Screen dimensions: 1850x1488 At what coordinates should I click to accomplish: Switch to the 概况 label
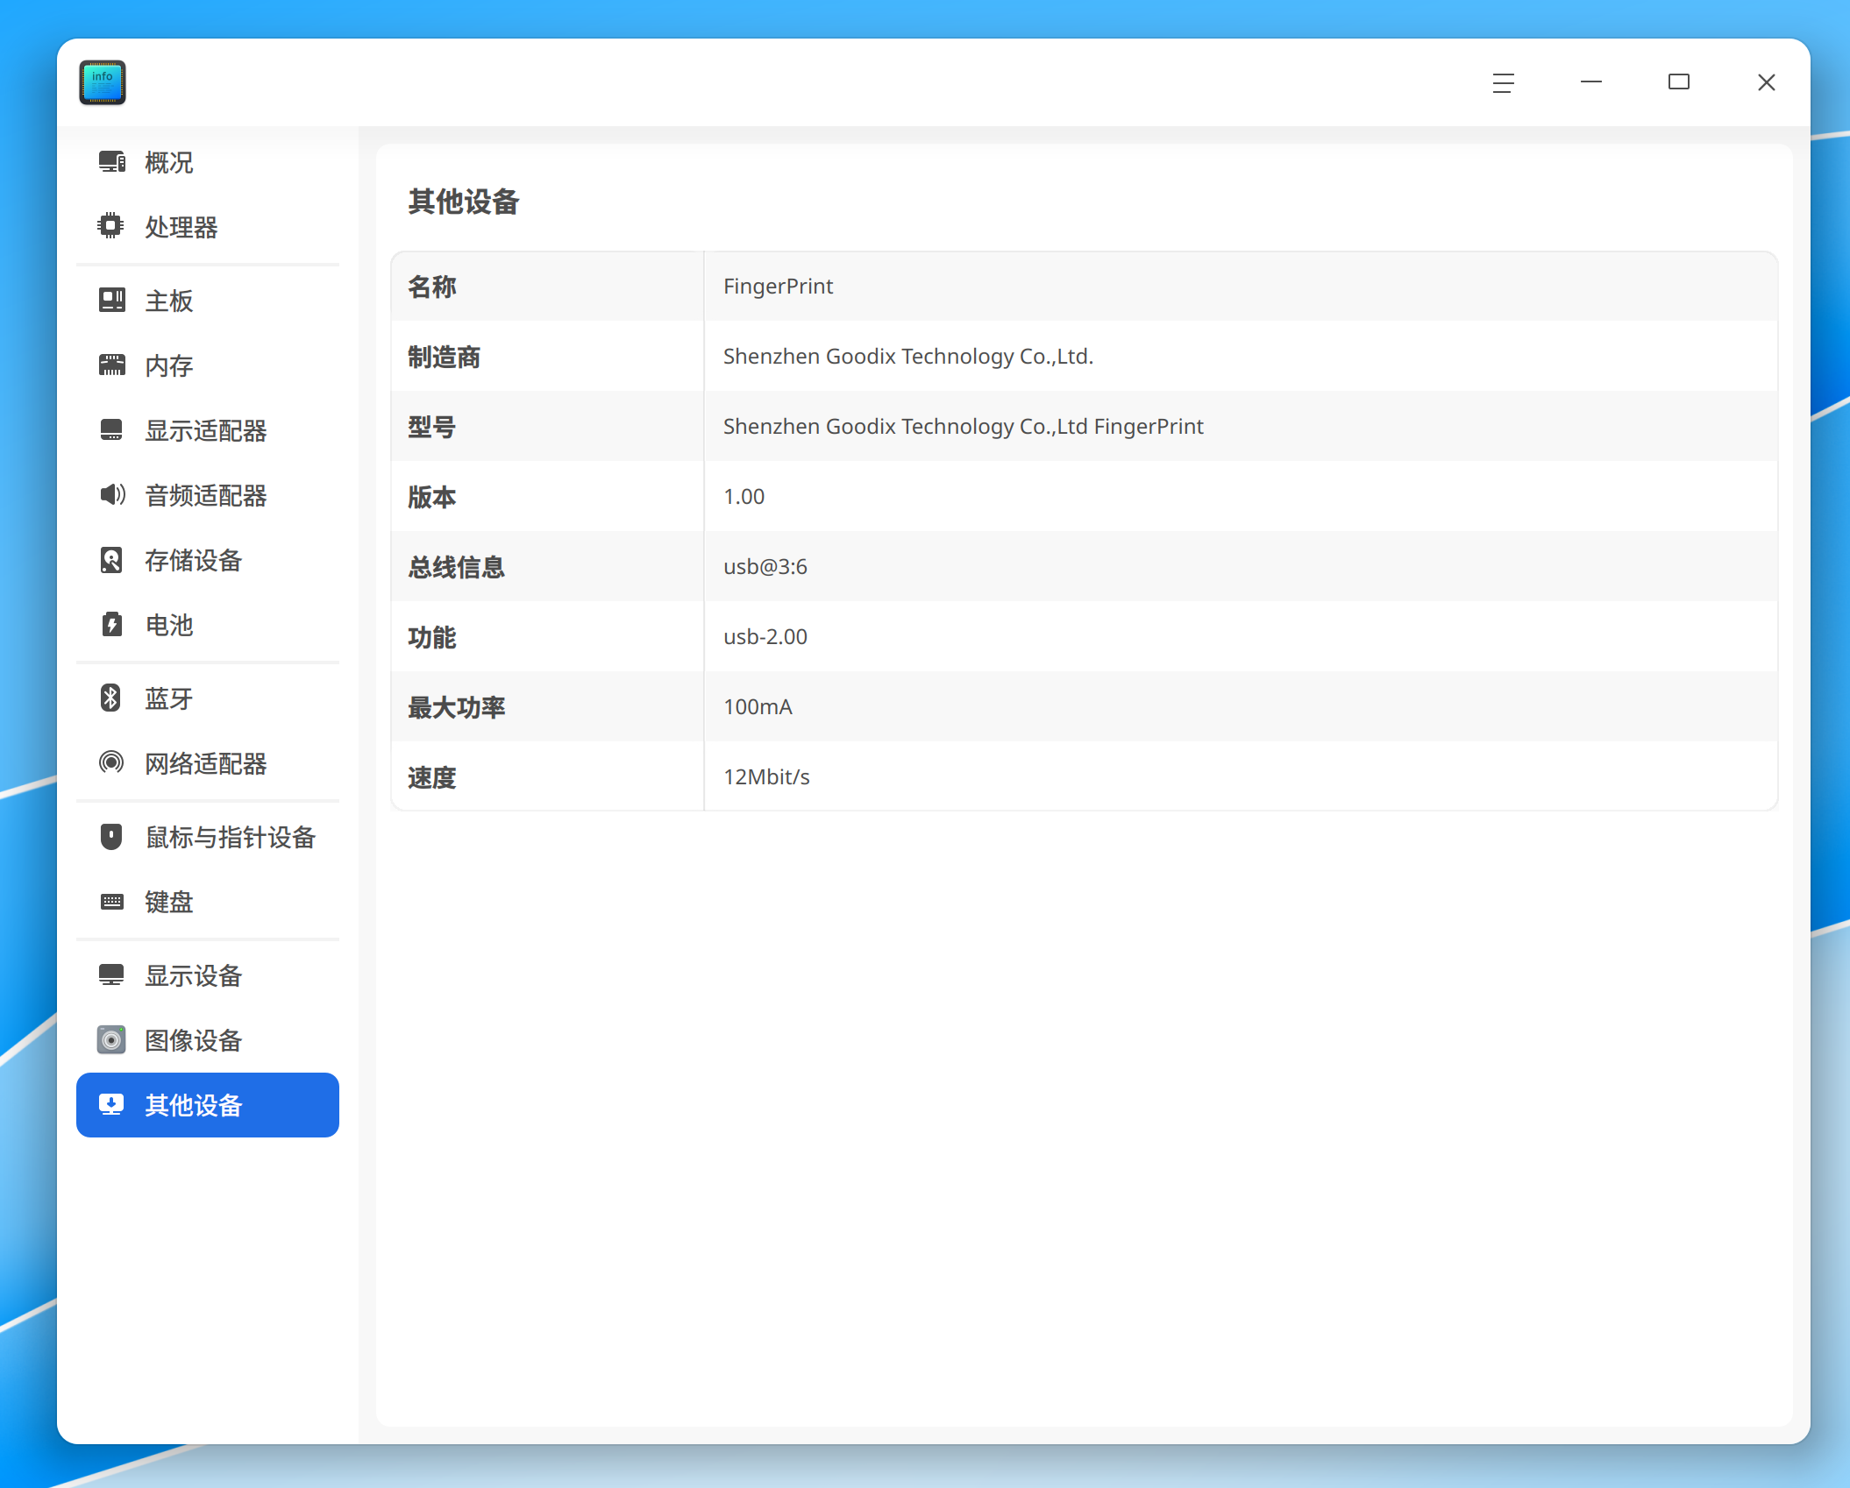169,162
